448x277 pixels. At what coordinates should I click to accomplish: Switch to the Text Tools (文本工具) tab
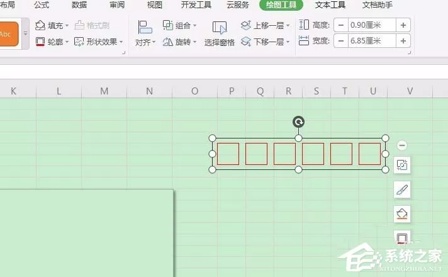tap(330, 5)
